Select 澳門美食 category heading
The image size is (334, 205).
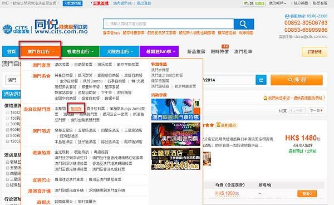42,76
